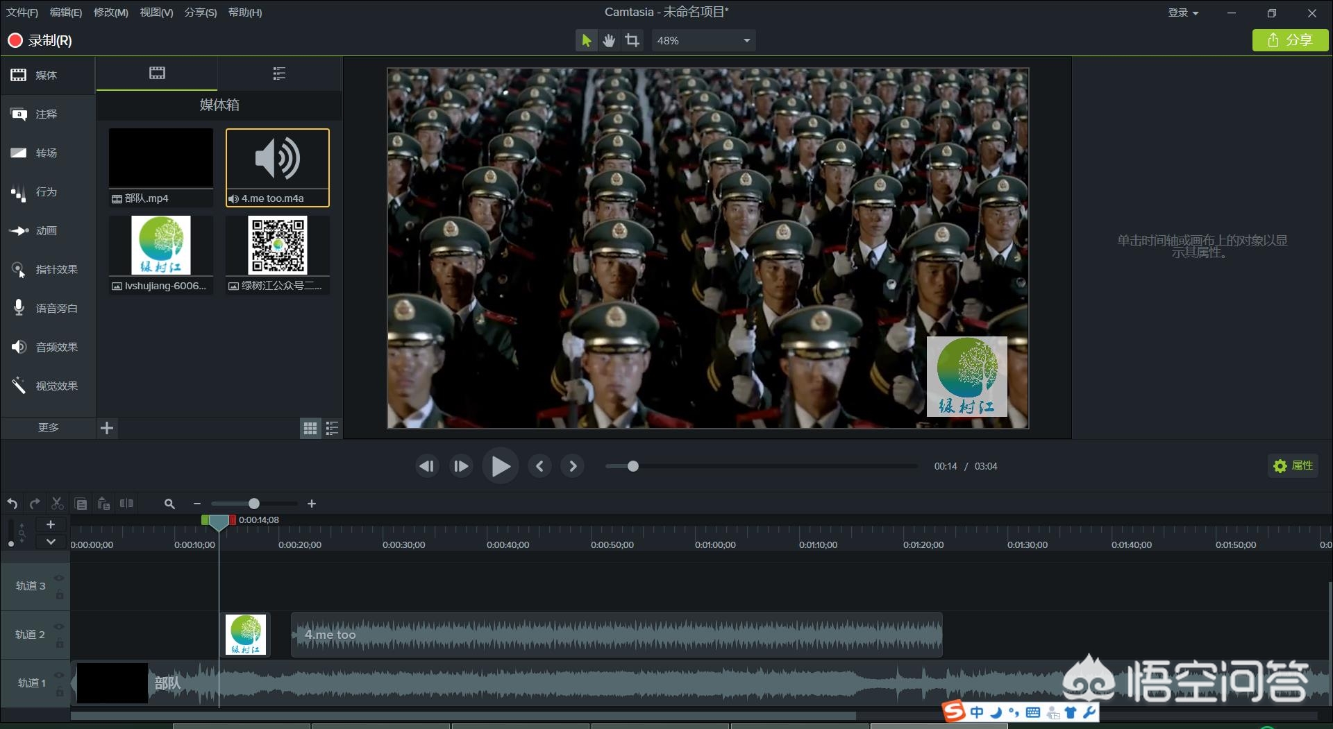Viewport: 1333px width, 729px height.
Task: Open the 音频效果 audio effects panel
Action: tap(47, 347)
